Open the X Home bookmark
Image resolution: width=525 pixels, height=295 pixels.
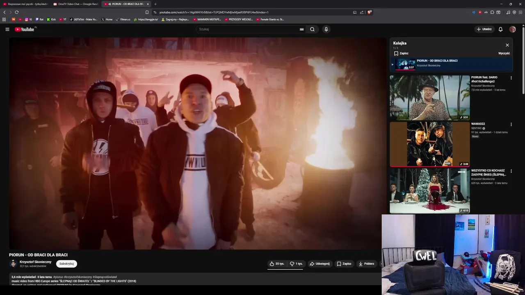(x=107, y=19)
